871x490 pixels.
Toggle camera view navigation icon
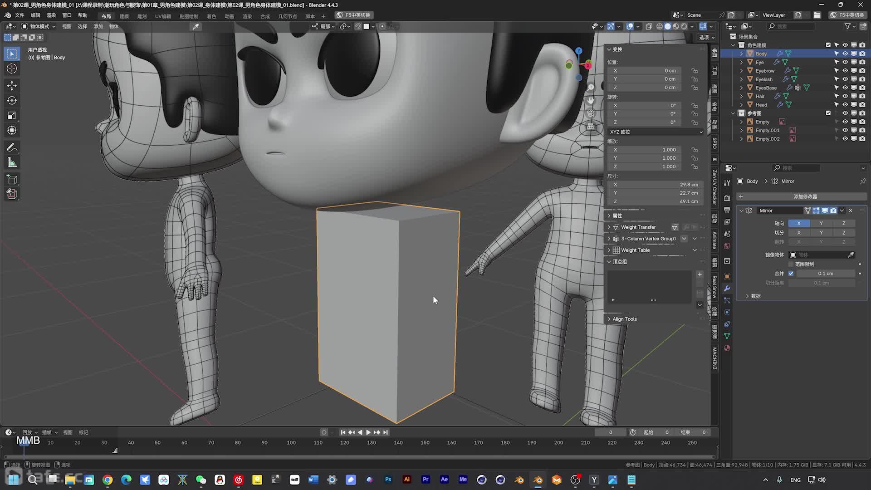pyautogui.click(x=591, y=113)
